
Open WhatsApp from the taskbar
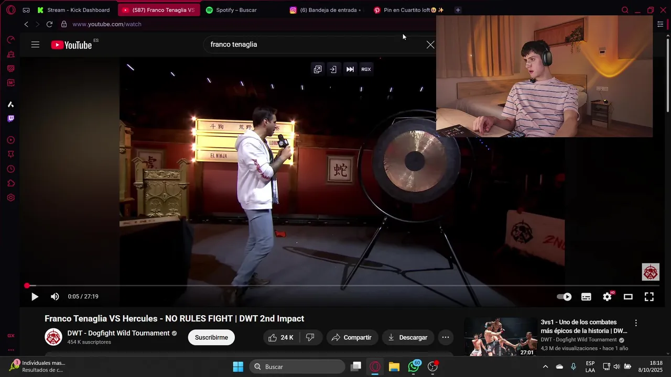(414, 367)
